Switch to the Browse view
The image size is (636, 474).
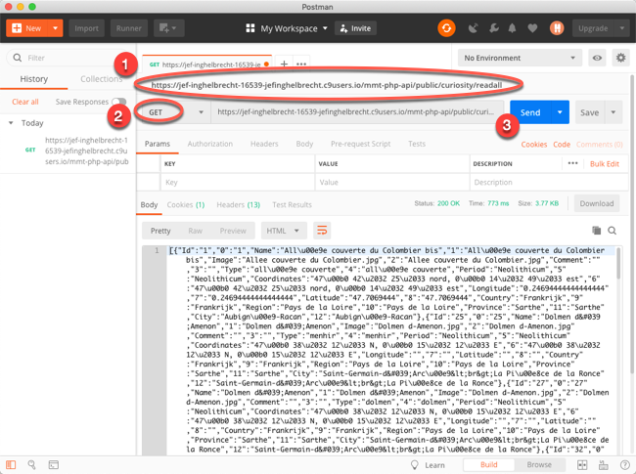(539, 465)
